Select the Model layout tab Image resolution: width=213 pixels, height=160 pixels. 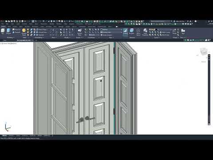tap(4, 136)
